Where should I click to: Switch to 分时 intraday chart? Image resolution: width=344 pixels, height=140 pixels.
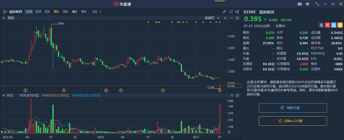(x=29, y=12)
